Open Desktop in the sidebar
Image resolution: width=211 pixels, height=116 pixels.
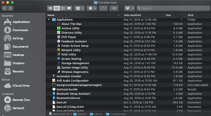pos(14,55)
